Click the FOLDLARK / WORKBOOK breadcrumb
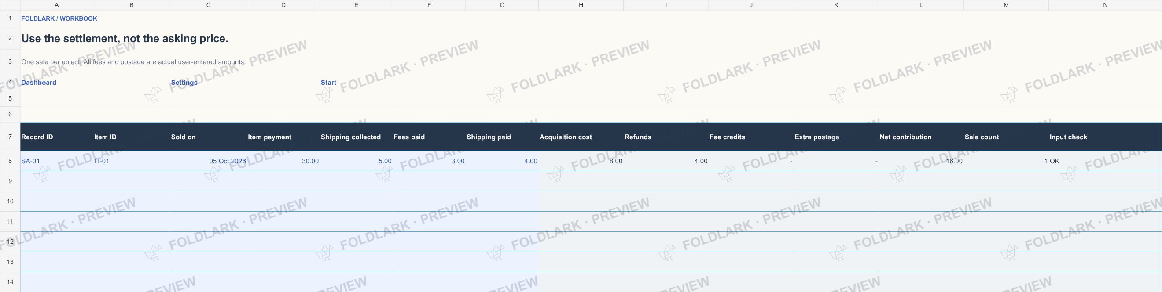1162x292 pixels. [59, 18]
